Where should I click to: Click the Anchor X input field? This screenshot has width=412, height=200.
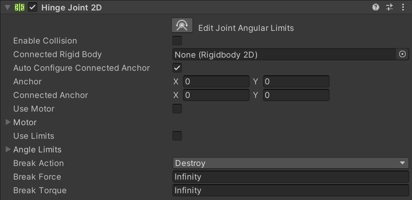click(216, 82)
